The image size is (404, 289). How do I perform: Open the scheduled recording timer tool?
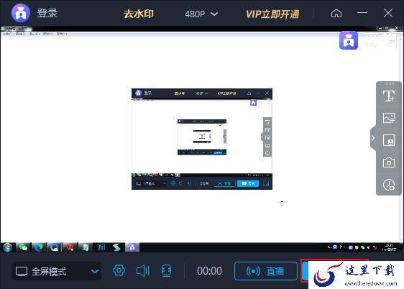389,185
